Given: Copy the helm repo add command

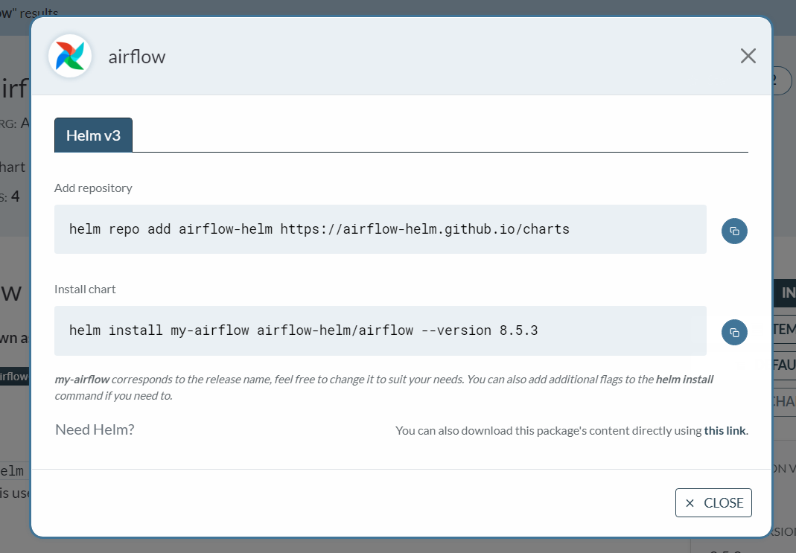Looking at the screenshot, I should coord(734,231).
